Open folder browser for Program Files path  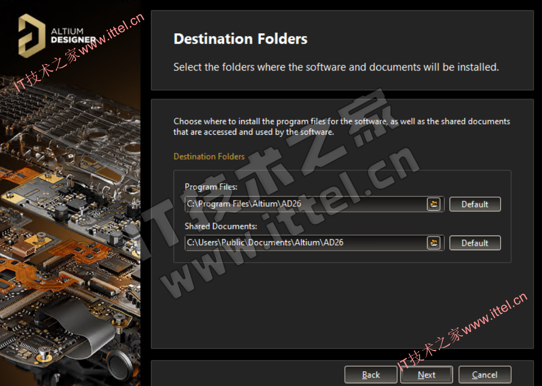click(x=433, y=204)
